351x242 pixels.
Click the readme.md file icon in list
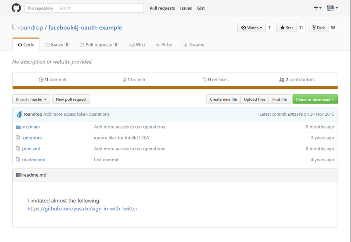tap(18, 160)
